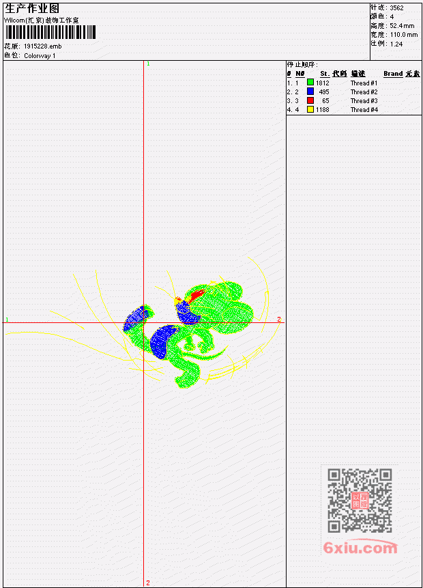Click the scale value 1.24
The image size is (423, 588).
click(x=396, y=44)
